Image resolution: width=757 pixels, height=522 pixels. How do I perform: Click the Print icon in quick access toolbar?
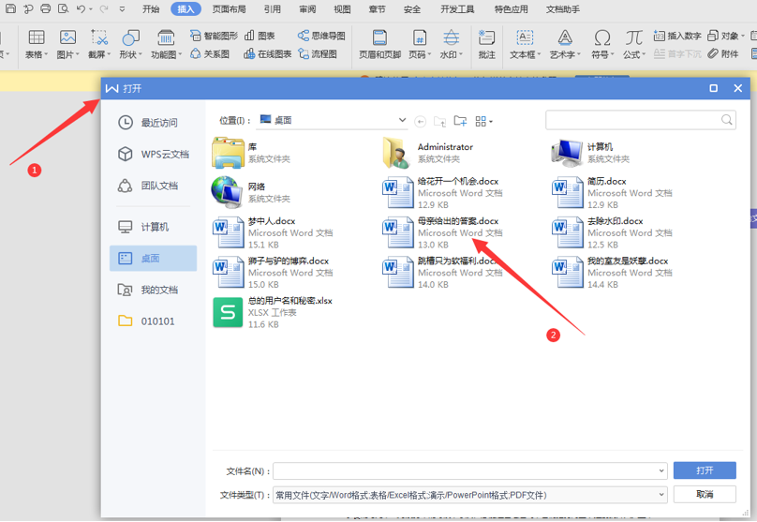[x=45, y=8]
